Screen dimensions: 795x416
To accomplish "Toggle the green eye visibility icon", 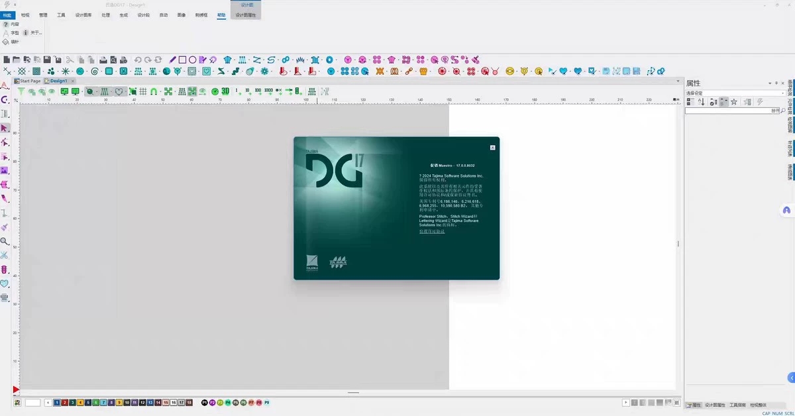I will [x=50, y=91].
